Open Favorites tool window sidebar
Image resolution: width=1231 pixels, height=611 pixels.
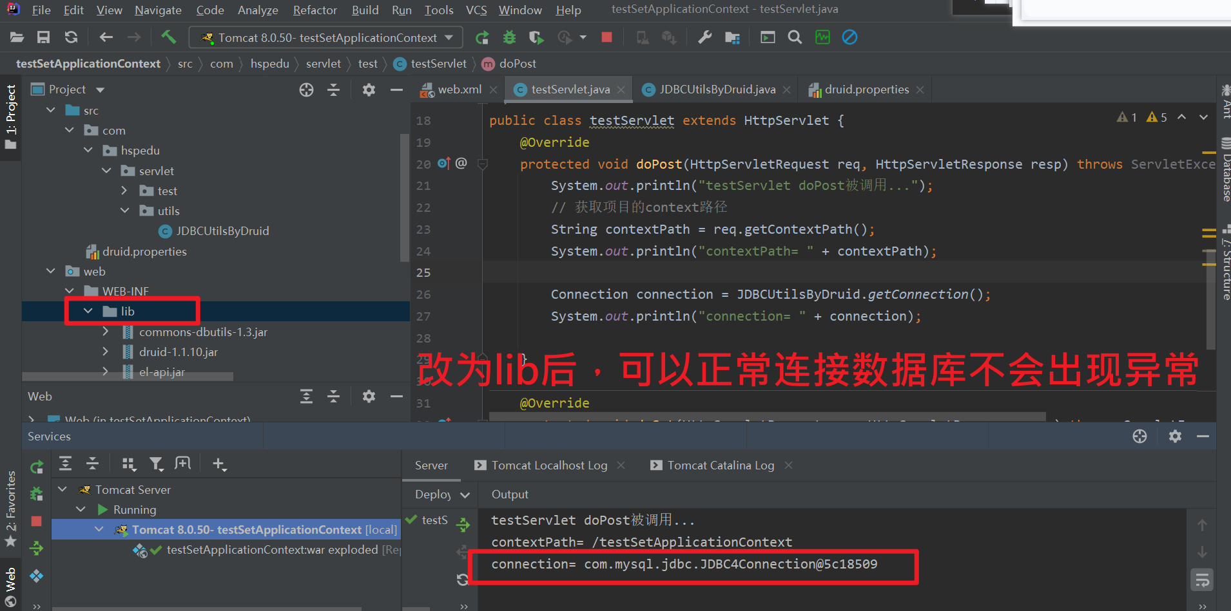point(11,509)
